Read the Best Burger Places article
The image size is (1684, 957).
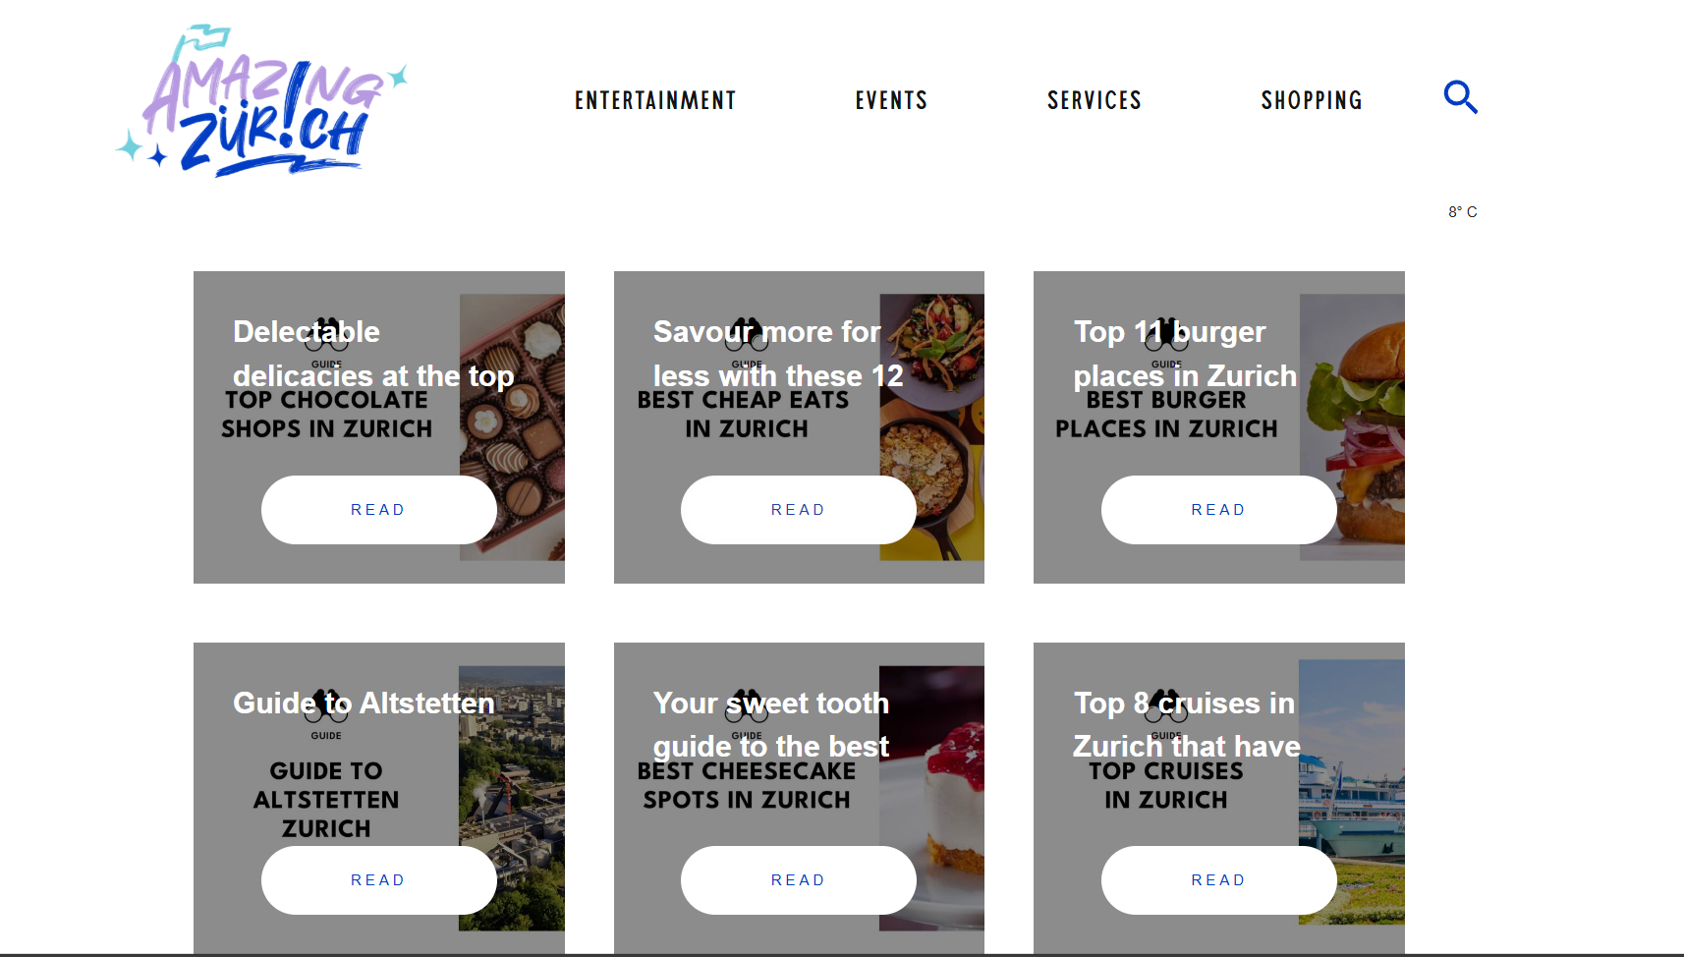(1218, 509)
